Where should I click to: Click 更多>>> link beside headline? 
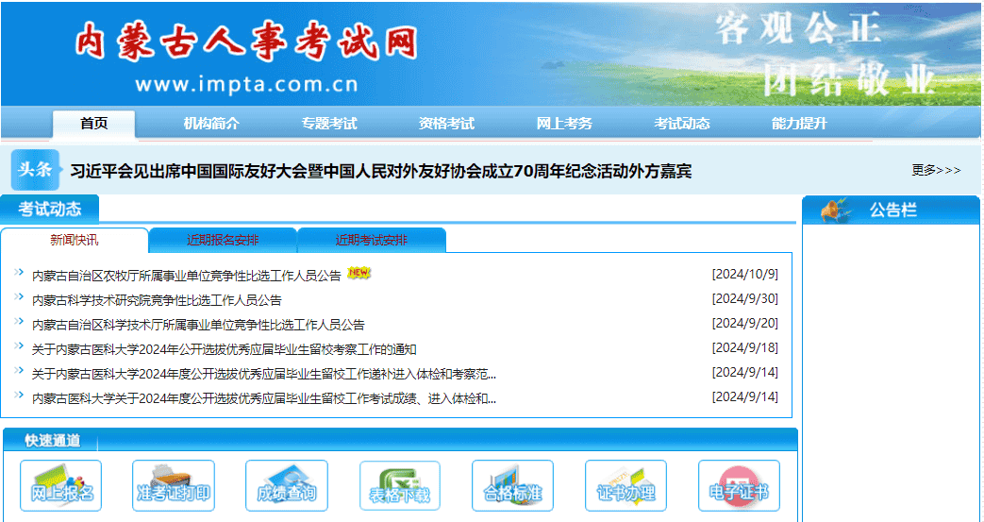(x=935, y=171)
